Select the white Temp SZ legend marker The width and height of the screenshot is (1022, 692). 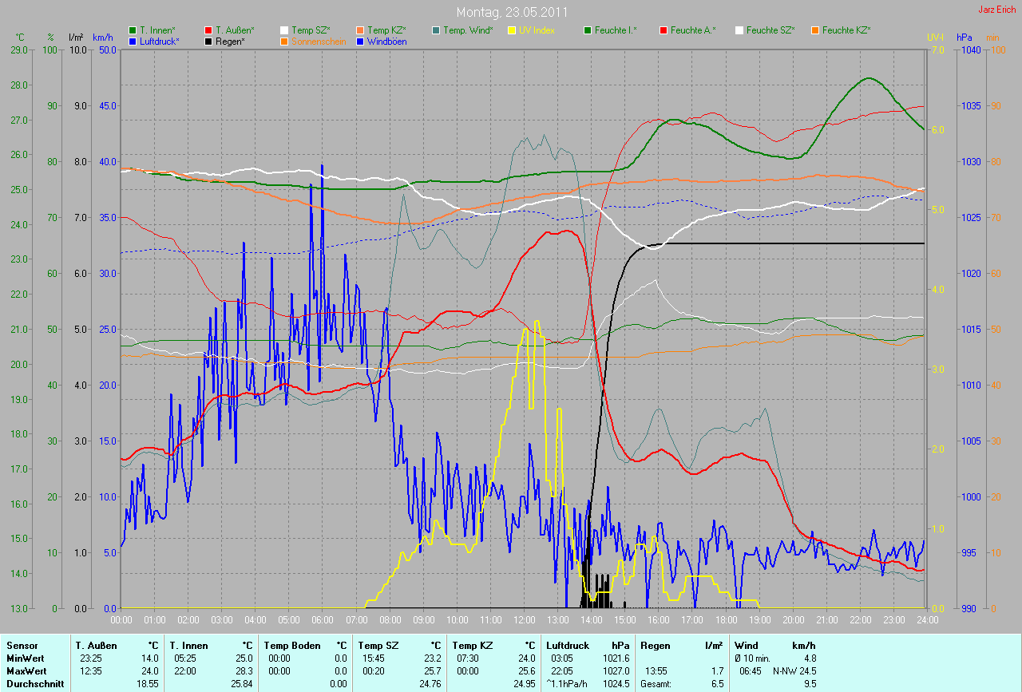[284, 30]
